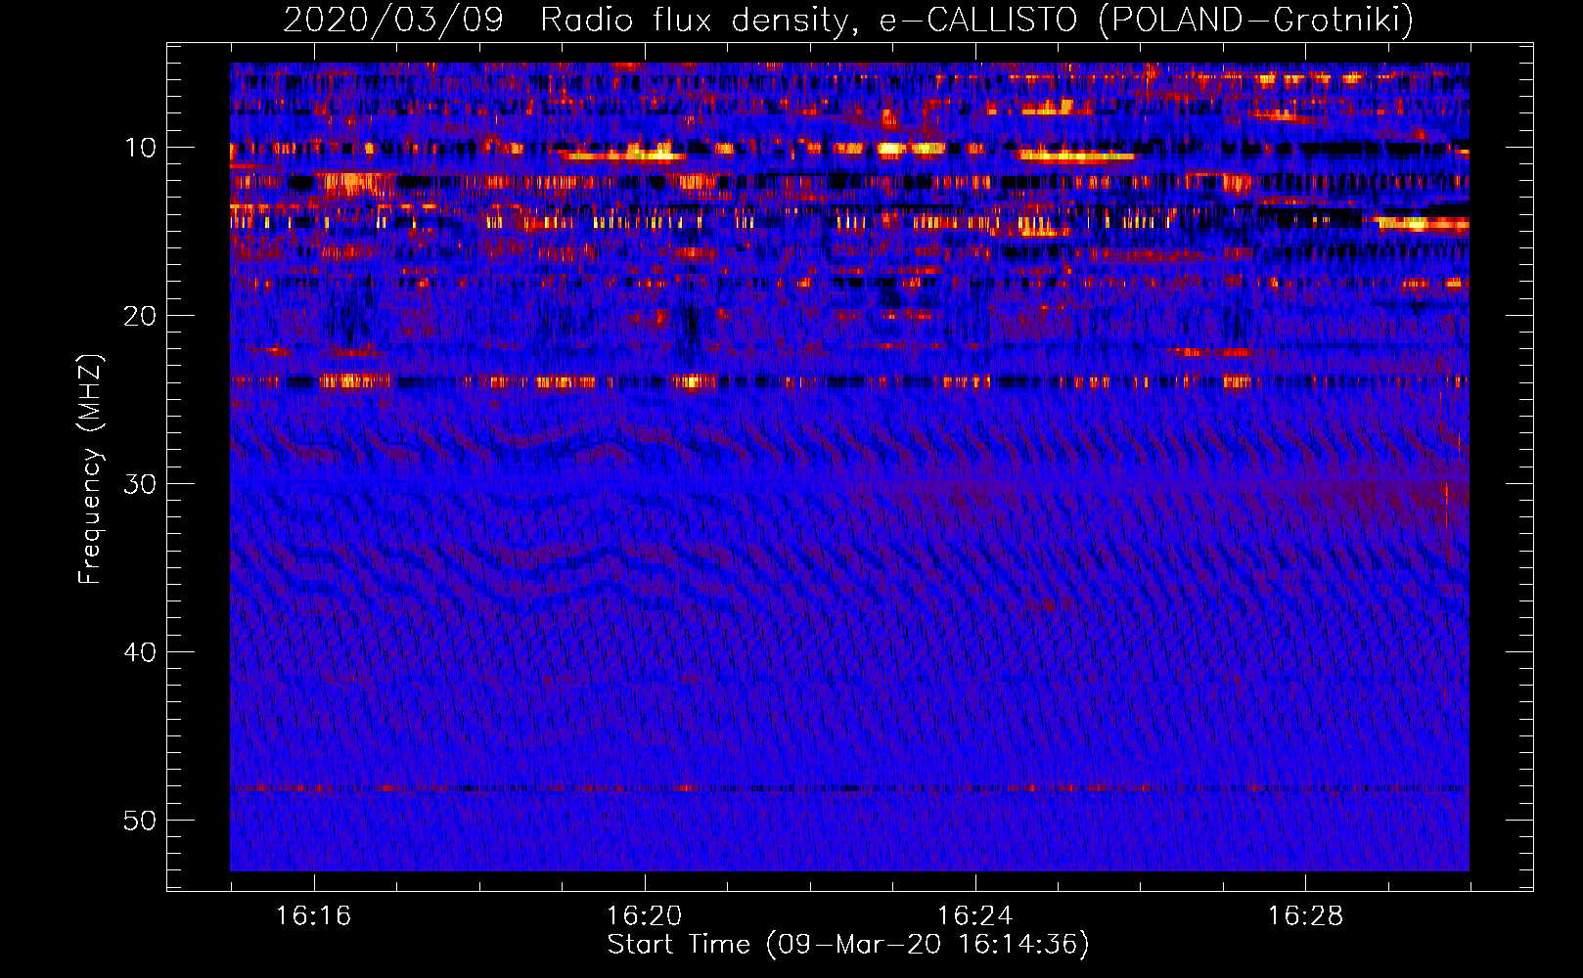Click the 50 MHz frequency tick label
The height and width of the screenshot is (978, 1583).
coord(140,821)
